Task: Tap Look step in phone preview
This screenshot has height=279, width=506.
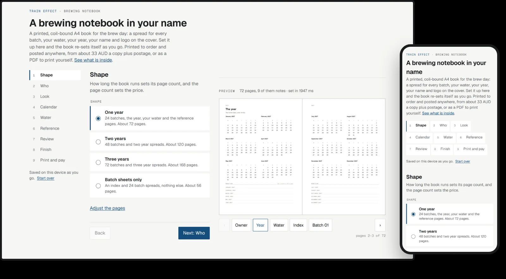Action: coord(461,125)
